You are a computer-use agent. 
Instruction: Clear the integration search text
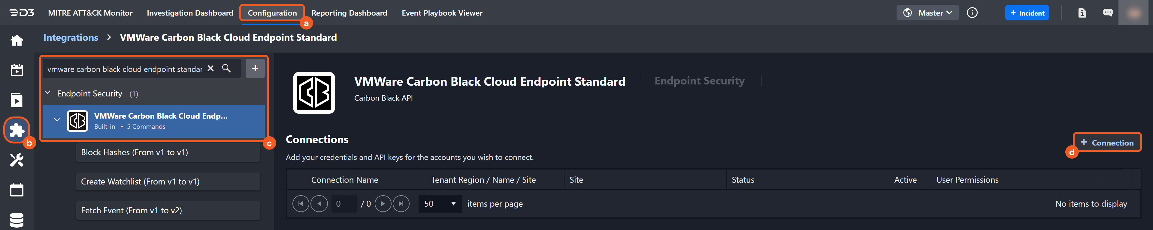tap(210, 68)
